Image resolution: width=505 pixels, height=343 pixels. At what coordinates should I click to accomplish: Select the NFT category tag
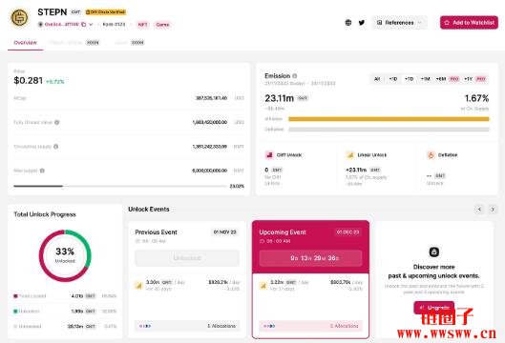(x=142, y=25)
